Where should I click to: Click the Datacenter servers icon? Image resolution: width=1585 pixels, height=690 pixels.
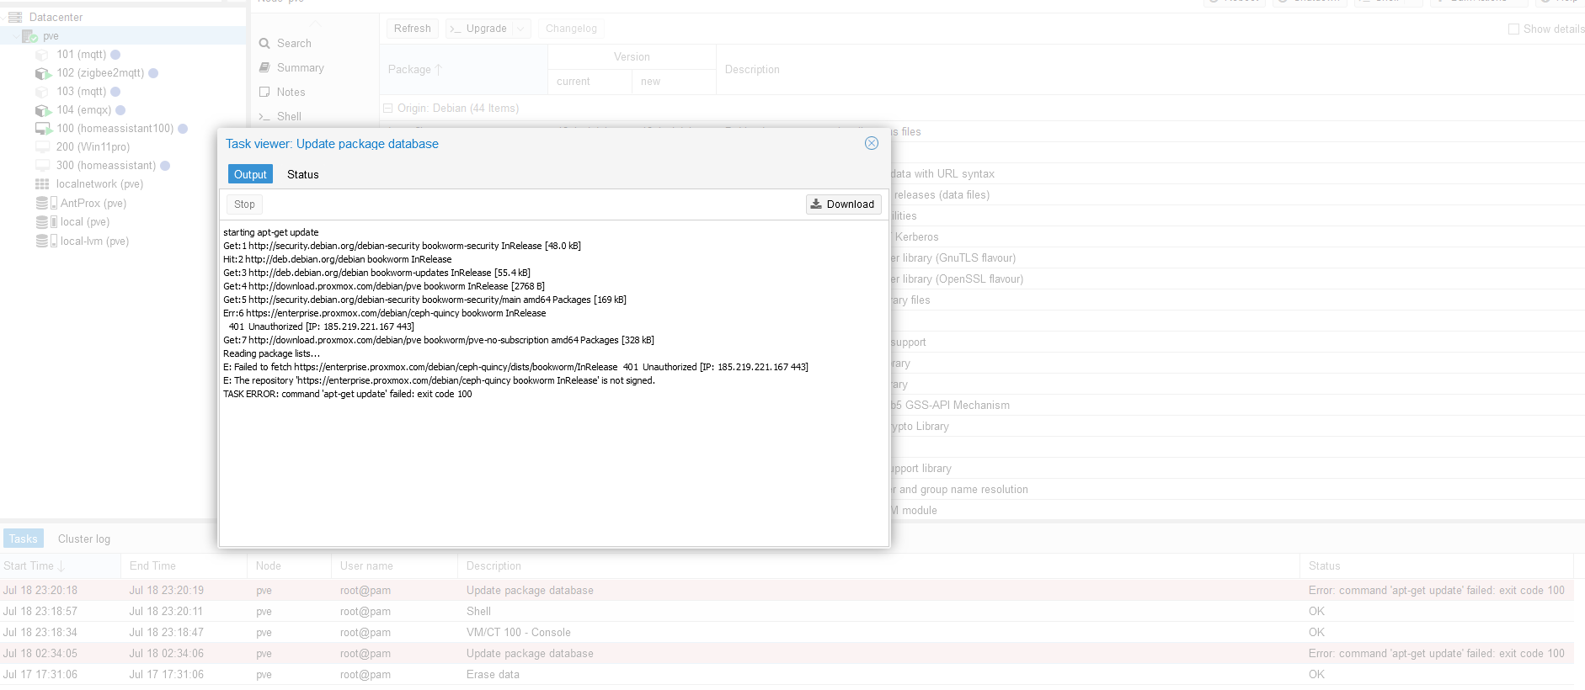click(x=15, y=17)
